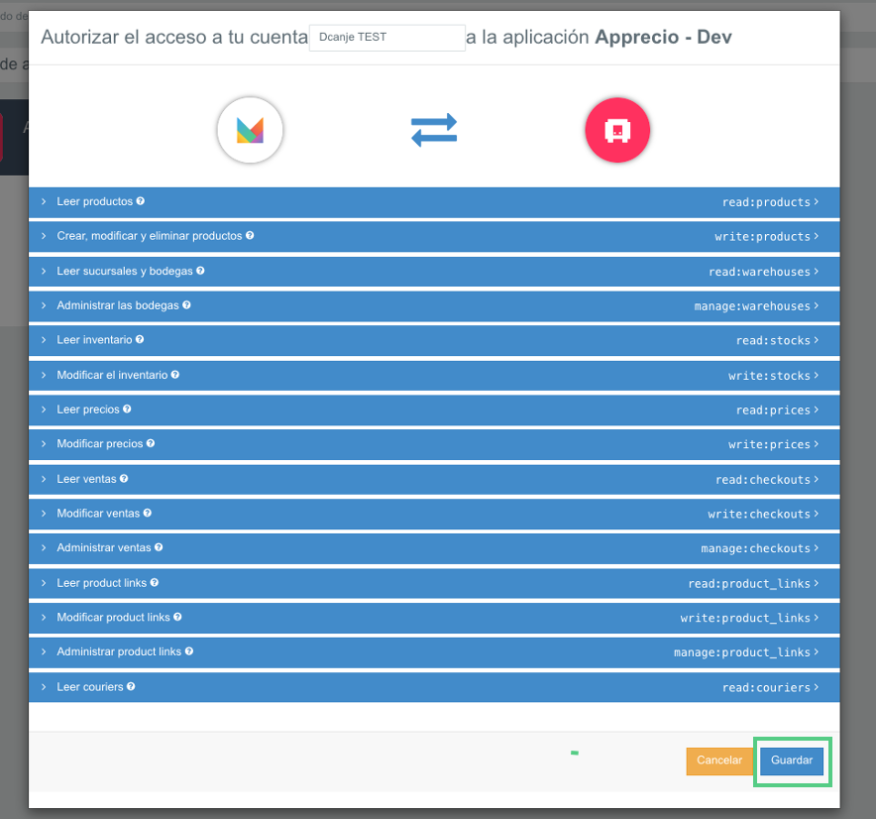Open help icon for Administrar las bodegas
Screen dimensions: 876x819
pyautogui.click(x=186, y=304)
